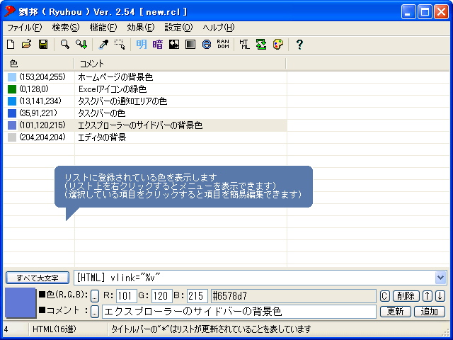The height and width of the screenshot is (340, 453).
Task: Click the large blue color preview swatch
Action: point(21,302)
